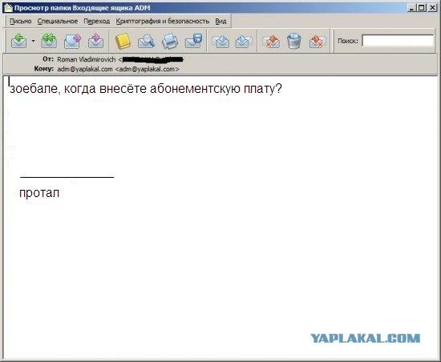Click the window title bar mail icon

click(x=9, y=8)
